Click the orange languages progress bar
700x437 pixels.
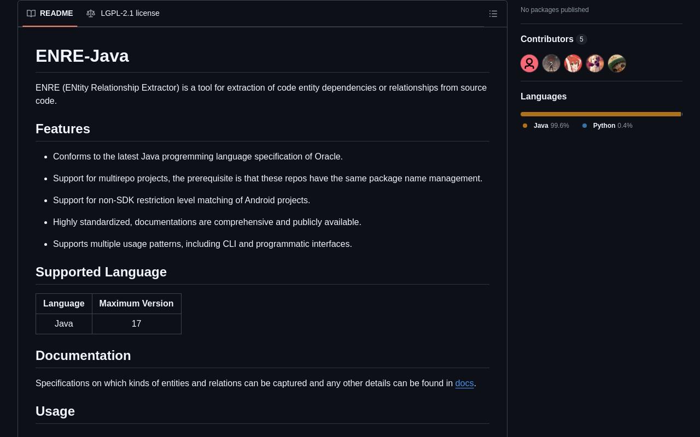[x=600, y=114]
